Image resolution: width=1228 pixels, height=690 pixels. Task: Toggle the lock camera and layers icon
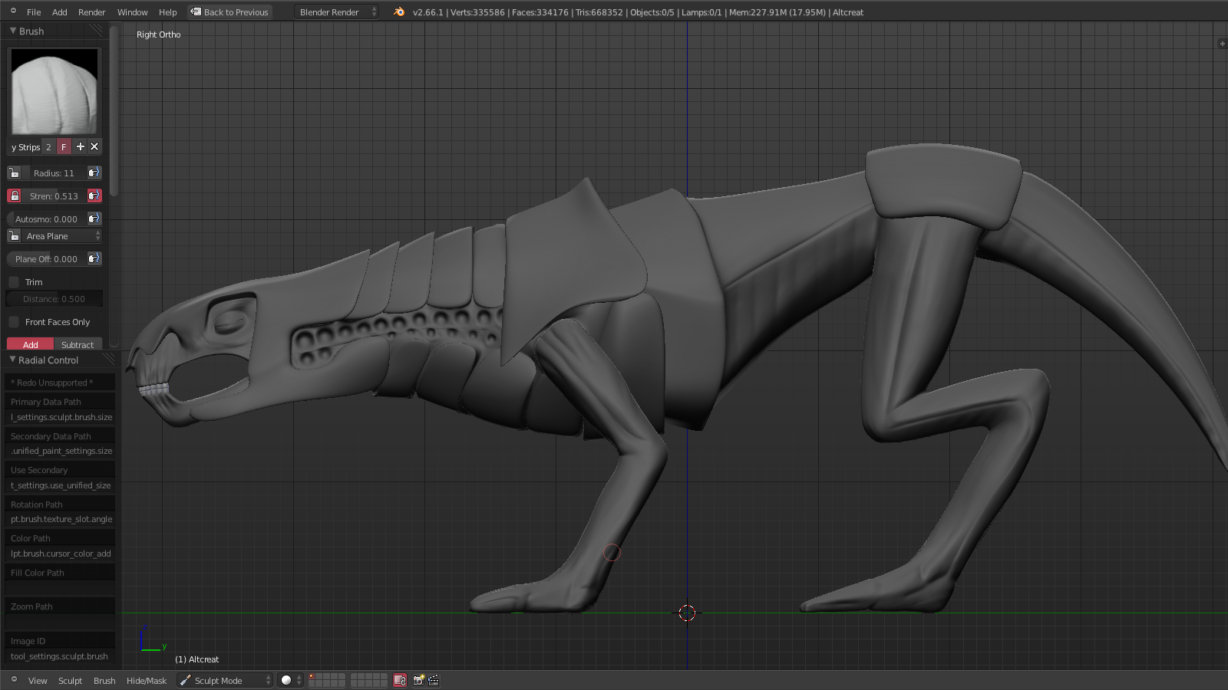[399, 680]
